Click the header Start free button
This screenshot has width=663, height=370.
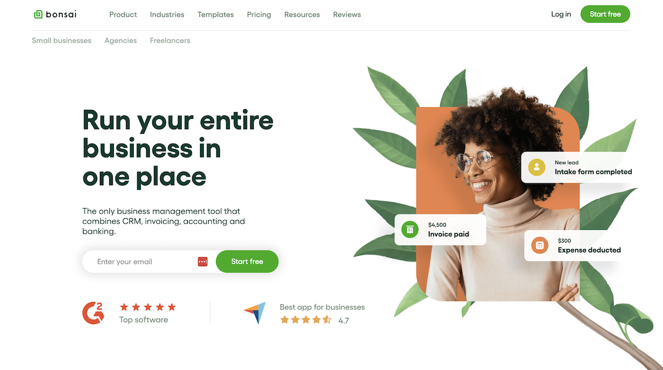[x=606, y=14]
